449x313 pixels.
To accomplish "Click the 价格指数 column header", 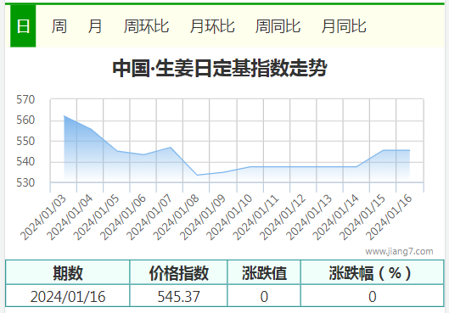I will [179, 272].
